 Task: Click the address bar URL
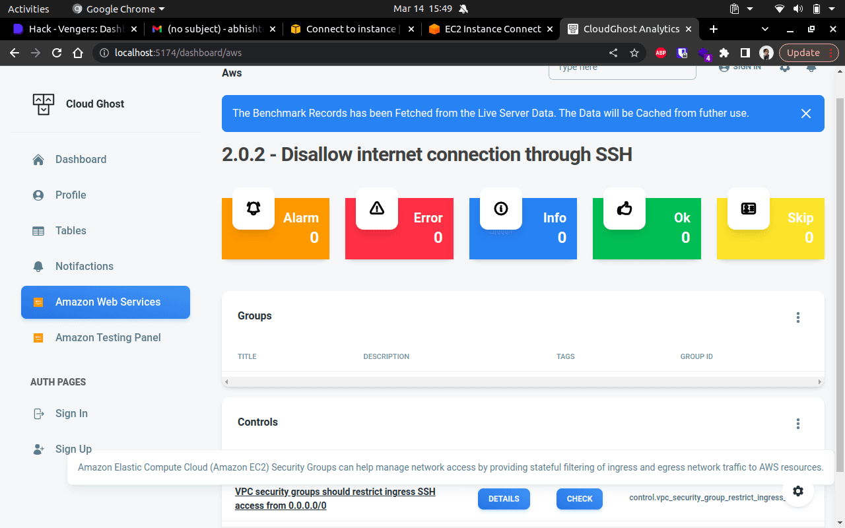(178, 53)
